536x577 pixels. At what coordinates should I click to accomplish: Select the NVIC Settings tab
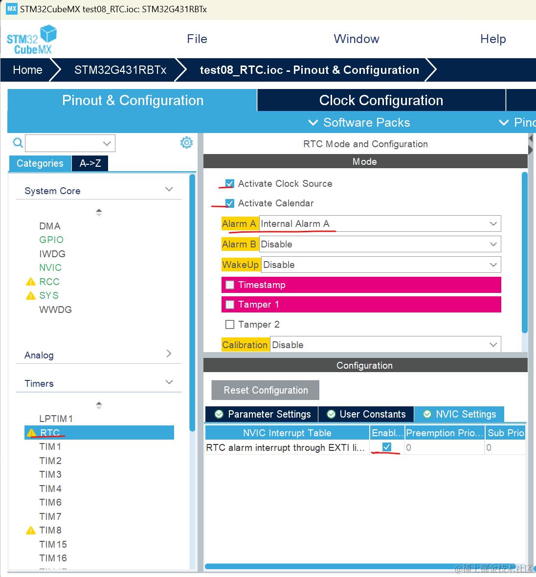pos(459,414)
